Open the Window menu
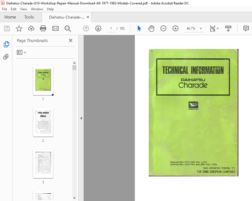 click(x=37, y=9)
